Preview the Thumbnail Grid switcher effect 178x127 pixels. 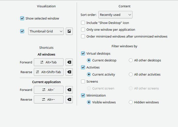click(69, 31)
